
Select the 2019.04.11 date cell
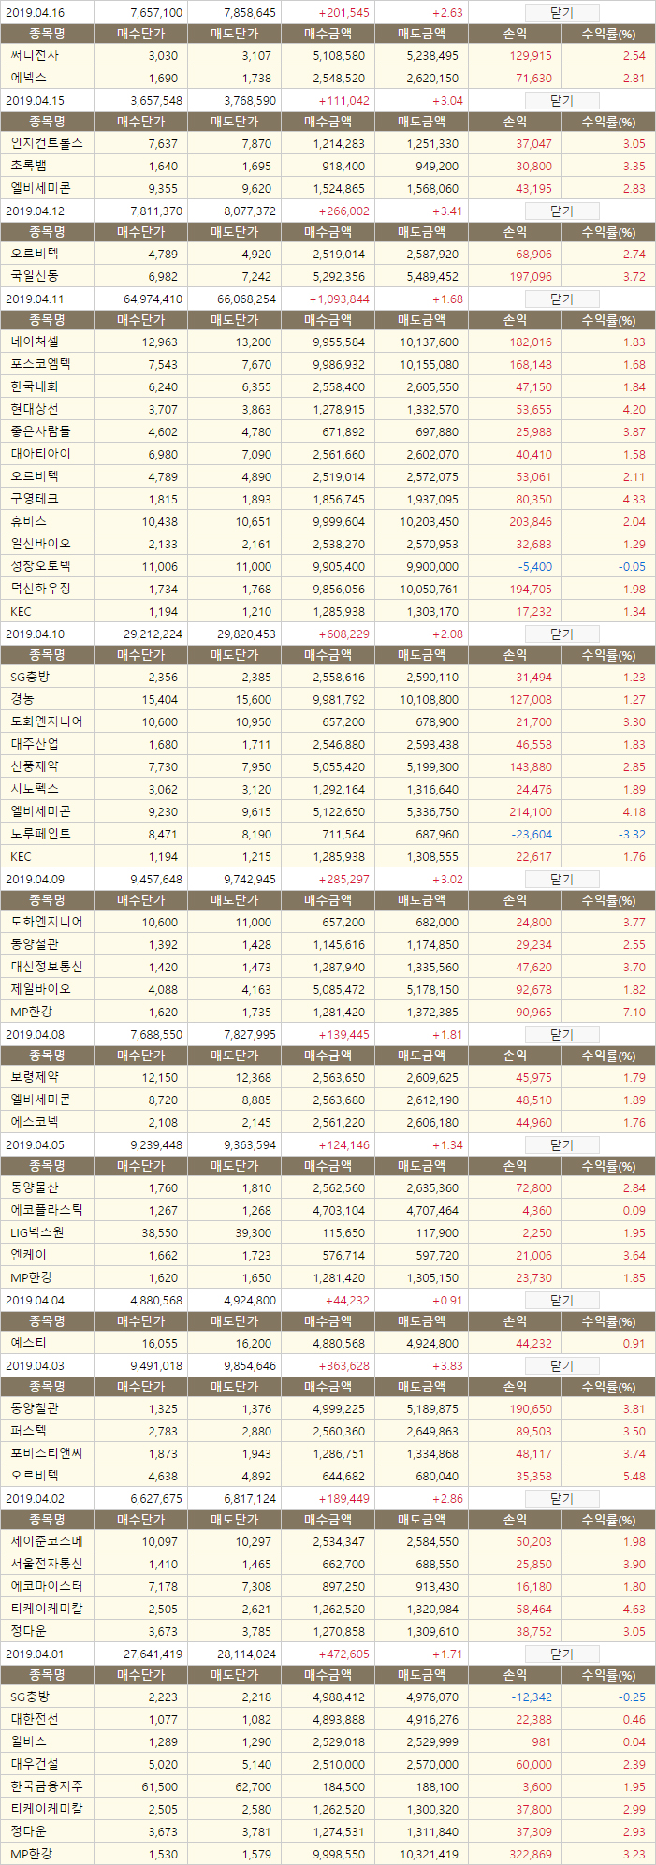click(x=35, y=299)
